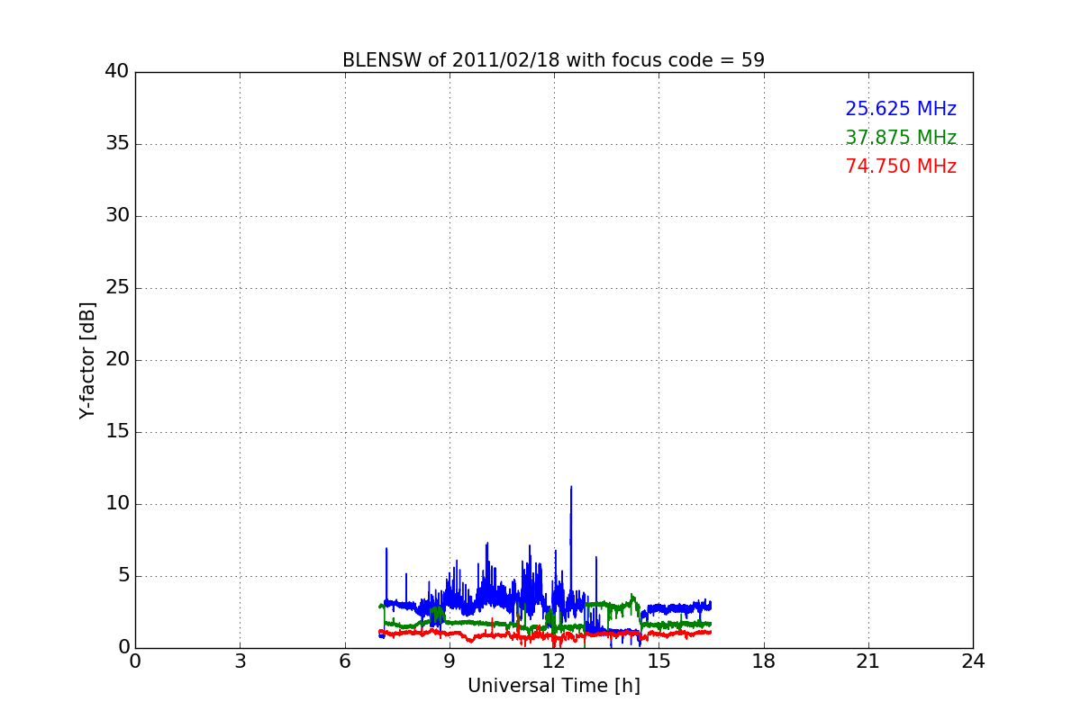Click y-axis tick label 15

click(117, 432)
